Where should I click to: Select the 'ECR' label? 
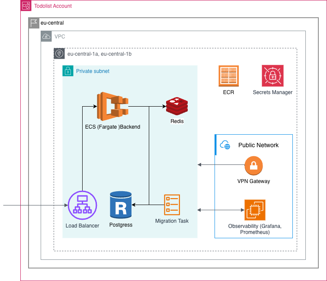pos(228,92)
